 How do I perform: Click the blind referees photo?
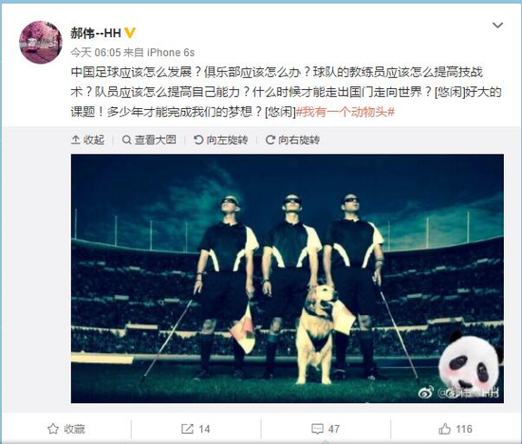coord(287,279)
